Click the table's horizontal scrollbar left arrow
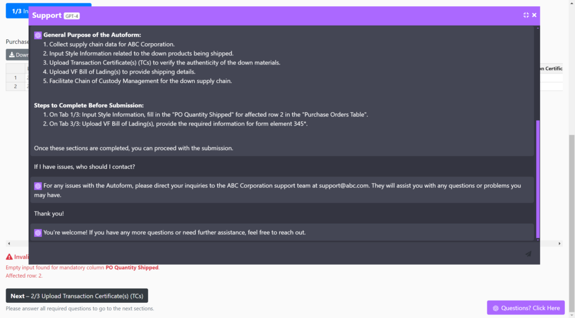Viewport: 575px width, 318px height. pyautogui.click(x=8, y=244)
